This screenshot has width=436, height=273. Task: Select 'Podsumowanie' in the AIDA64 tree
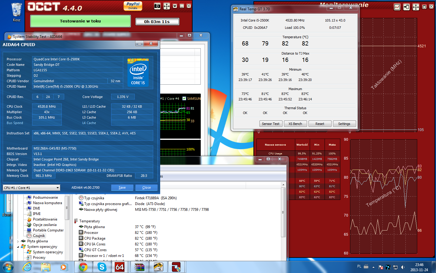pyautogui.click(x=45, y=197)
